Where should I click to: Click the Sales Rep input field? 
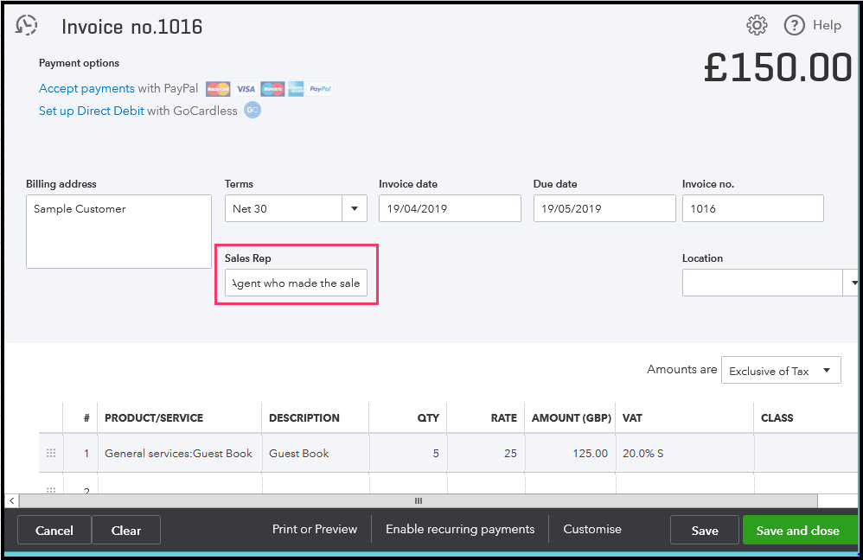tap(296, 283)
